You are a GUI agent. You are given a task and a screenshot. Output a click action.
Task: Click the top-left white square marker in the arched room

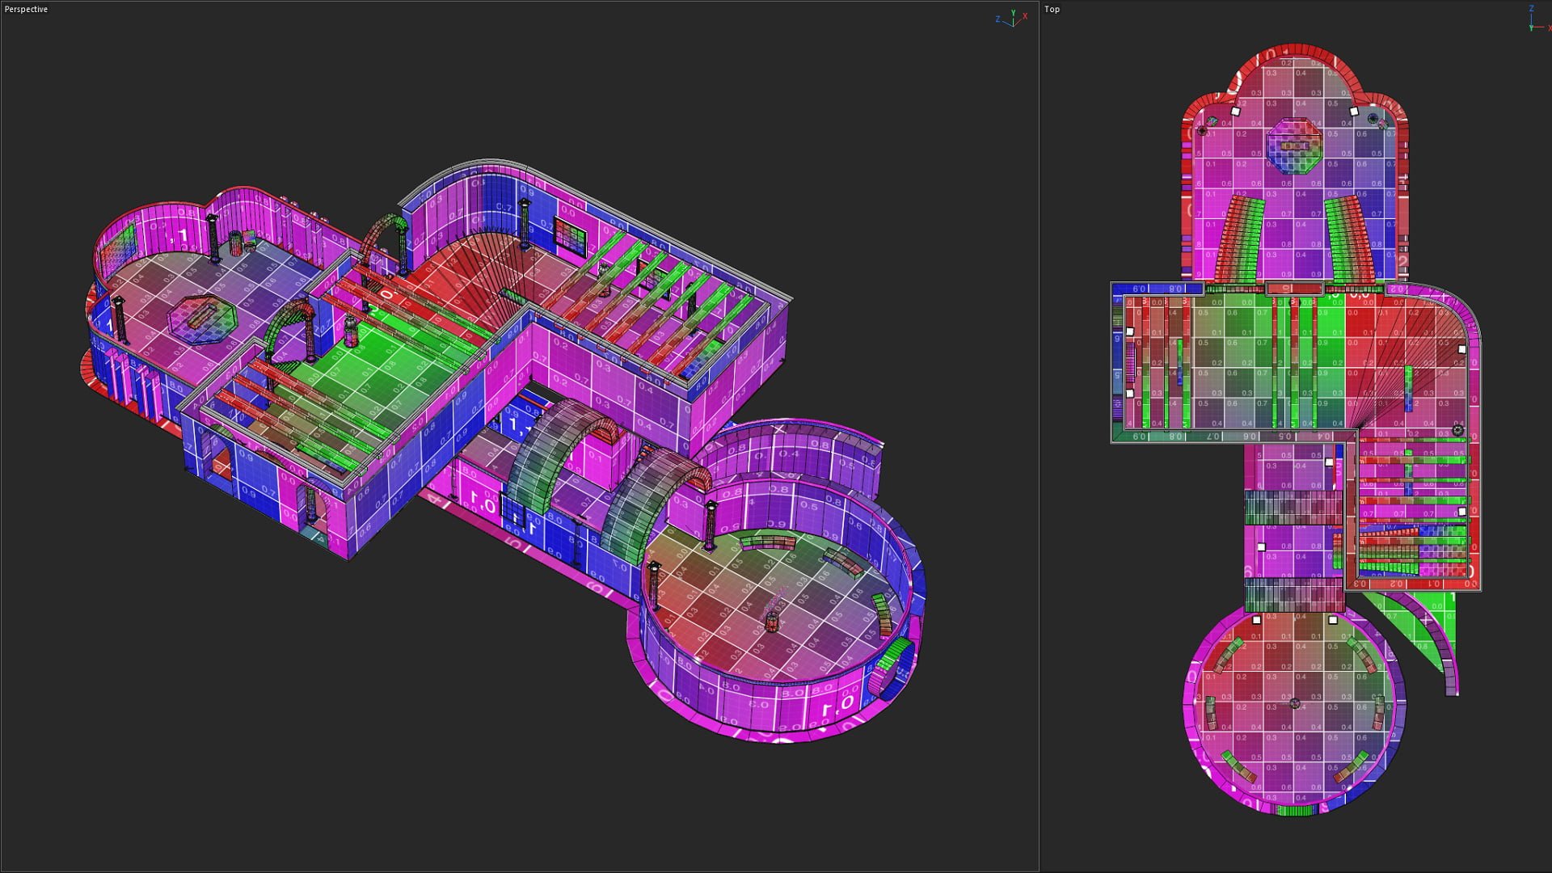point(1235,112)
